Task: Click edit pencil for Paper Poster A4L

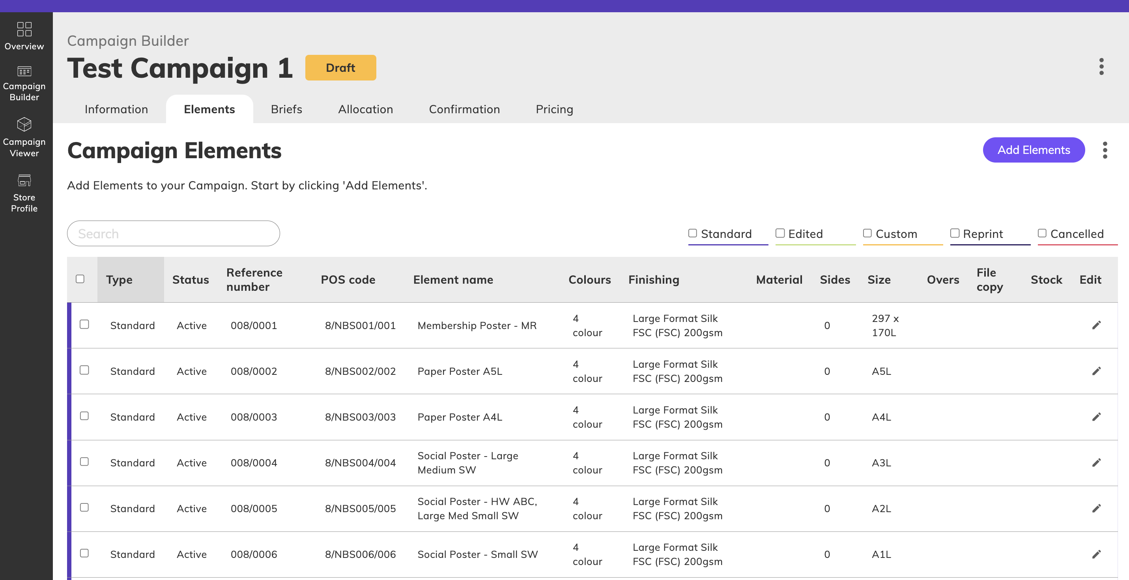Action: point(1096,417)
